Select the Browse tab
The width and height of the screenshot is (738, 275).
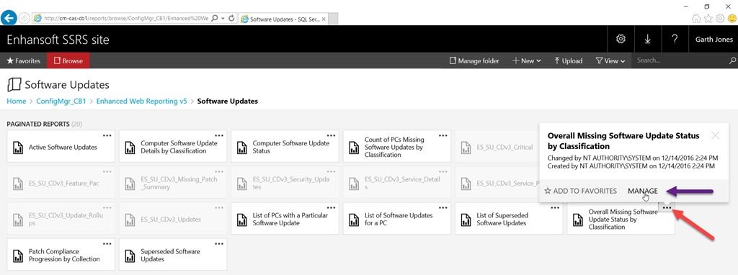click(68, 60)
